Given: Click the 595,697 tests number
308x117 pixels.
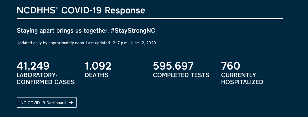Looking at the screenshot, I should tap(173, 66).
